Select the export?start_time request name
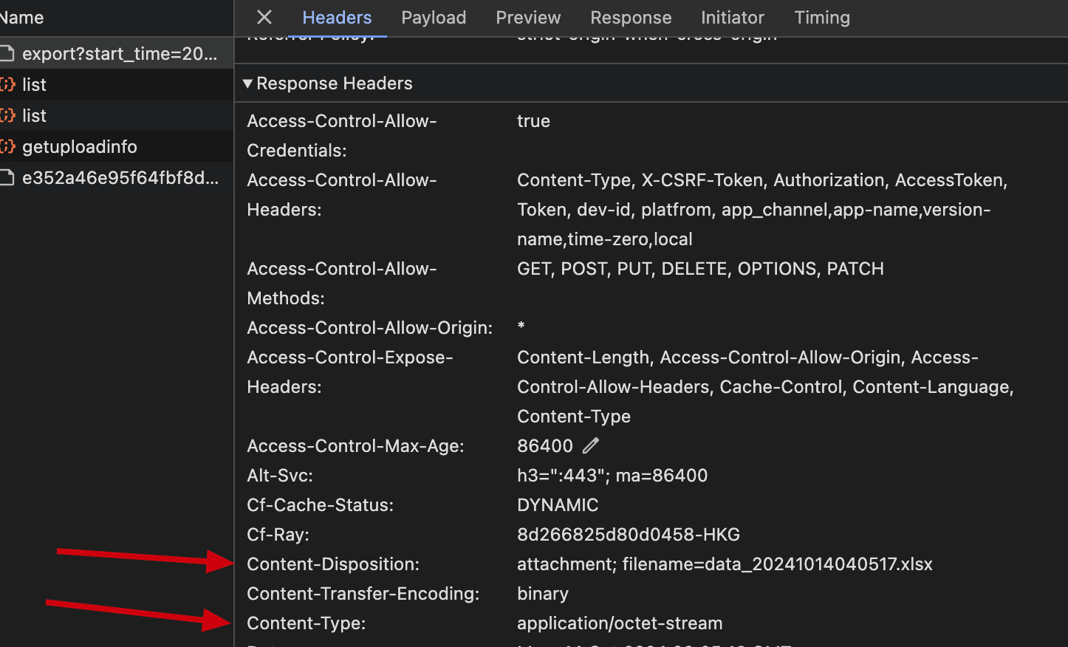 [120, 54]
